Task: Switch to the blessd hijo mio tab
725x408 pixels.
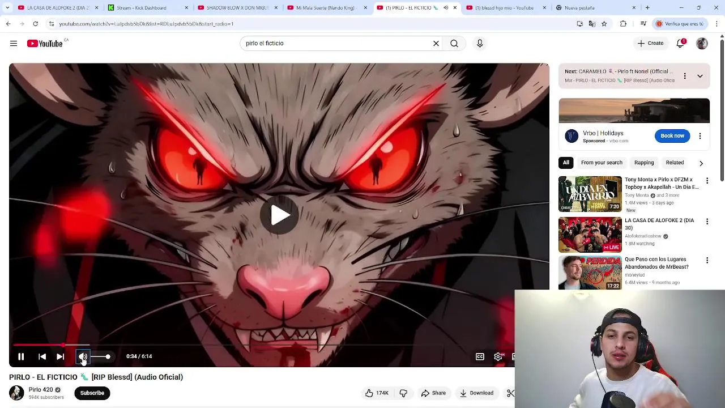Action: pyautogui.click(x=505, y=8)
